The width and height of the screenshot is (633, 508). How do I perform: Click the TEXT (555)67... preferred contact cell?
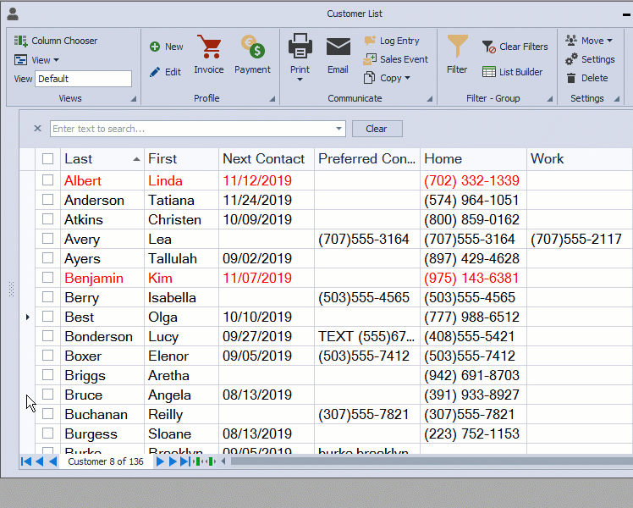click(x=367, y=336)
